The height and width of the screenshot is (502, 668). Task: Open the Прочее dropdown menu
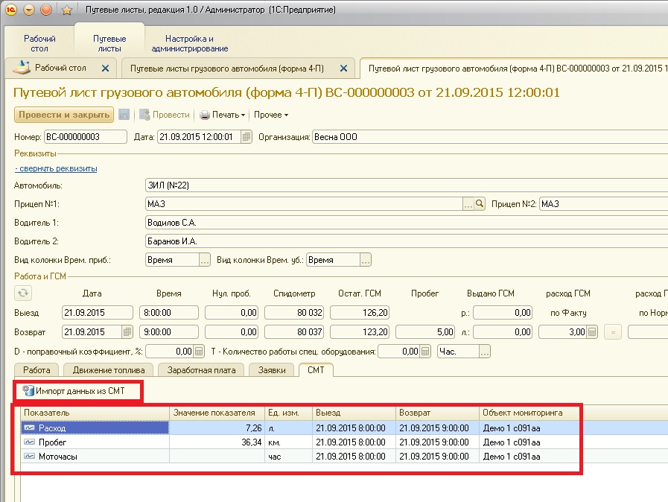tap(271, 115)
